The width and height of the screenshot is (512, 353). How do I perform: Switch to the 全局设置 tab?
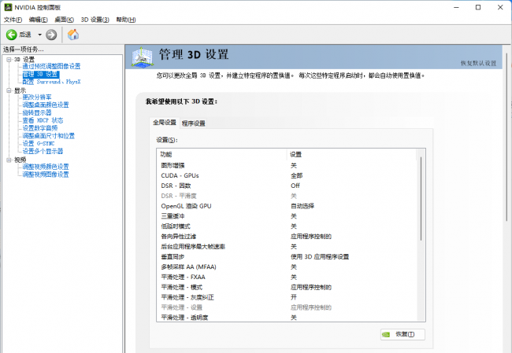[165, 123]
